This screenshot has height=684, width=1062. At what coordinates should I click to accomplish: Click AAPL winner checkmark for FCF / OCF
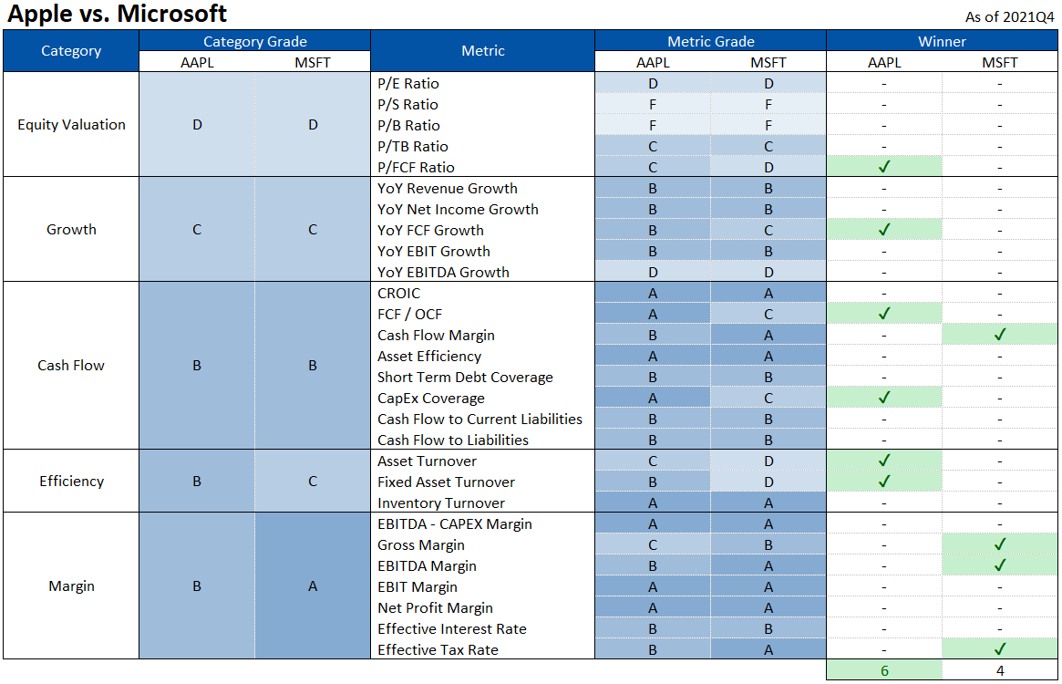click(x=884, y=313)
